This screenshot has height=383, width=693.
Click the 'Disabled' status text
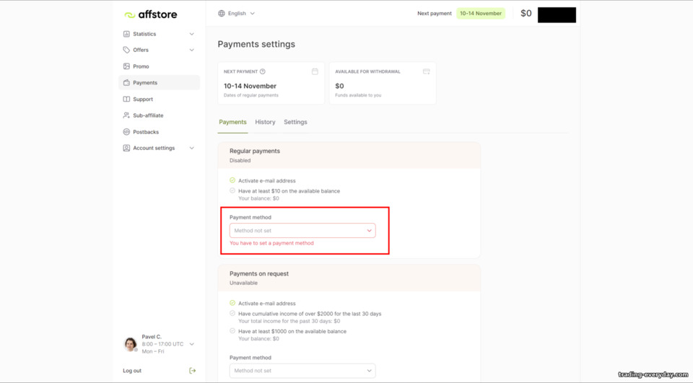(240, 160)
